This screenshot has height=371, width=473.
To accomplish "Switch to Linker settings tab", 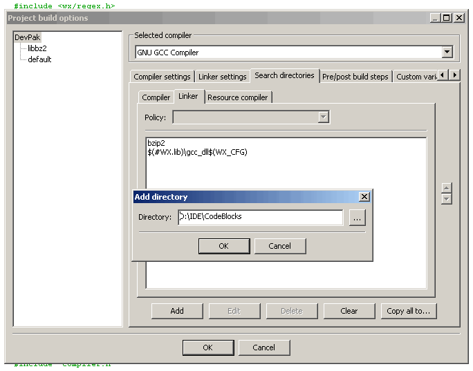I will click(x=222, y=77).
